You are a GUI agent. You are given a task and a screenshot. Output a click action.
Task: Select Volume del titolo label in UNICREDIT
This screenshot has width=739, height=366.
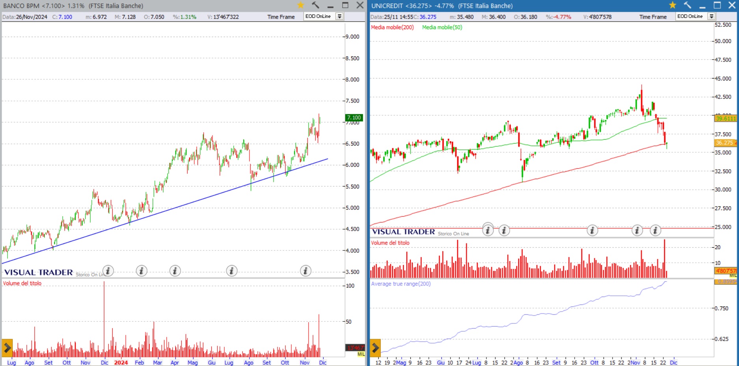390,243
